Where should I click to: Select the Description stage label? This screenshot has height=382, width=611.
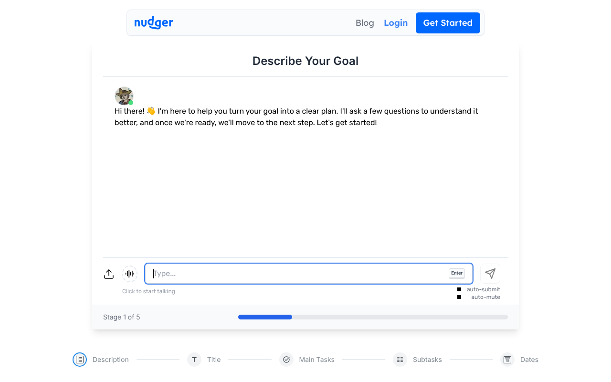click(x=110, y=360)
